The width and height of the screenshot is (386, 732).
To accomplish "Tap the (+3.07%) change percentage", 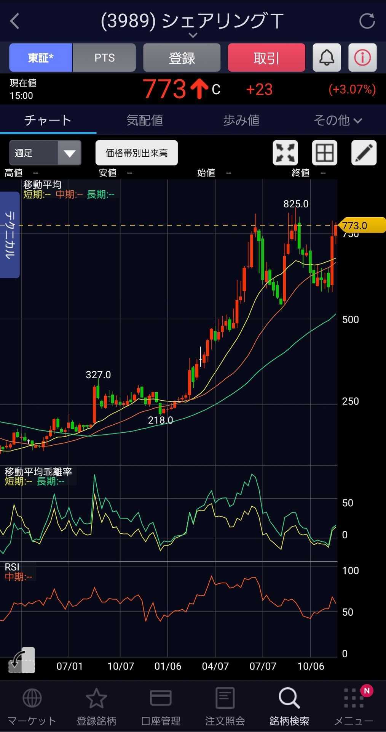I will click(352, 89).
